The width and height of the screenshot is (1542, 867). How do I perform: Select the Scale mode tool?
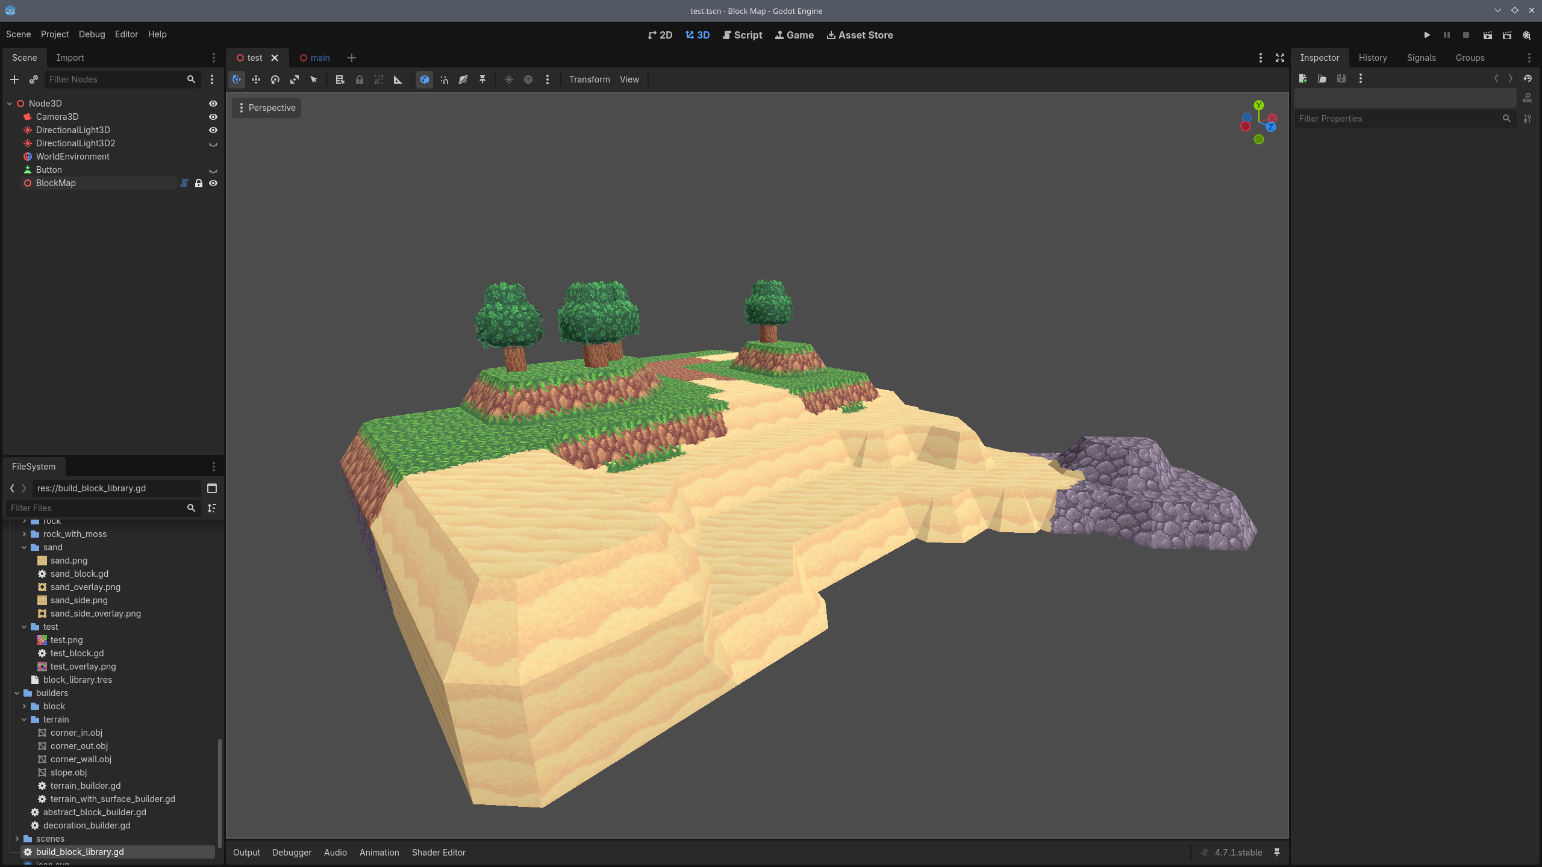pos(295,79)
